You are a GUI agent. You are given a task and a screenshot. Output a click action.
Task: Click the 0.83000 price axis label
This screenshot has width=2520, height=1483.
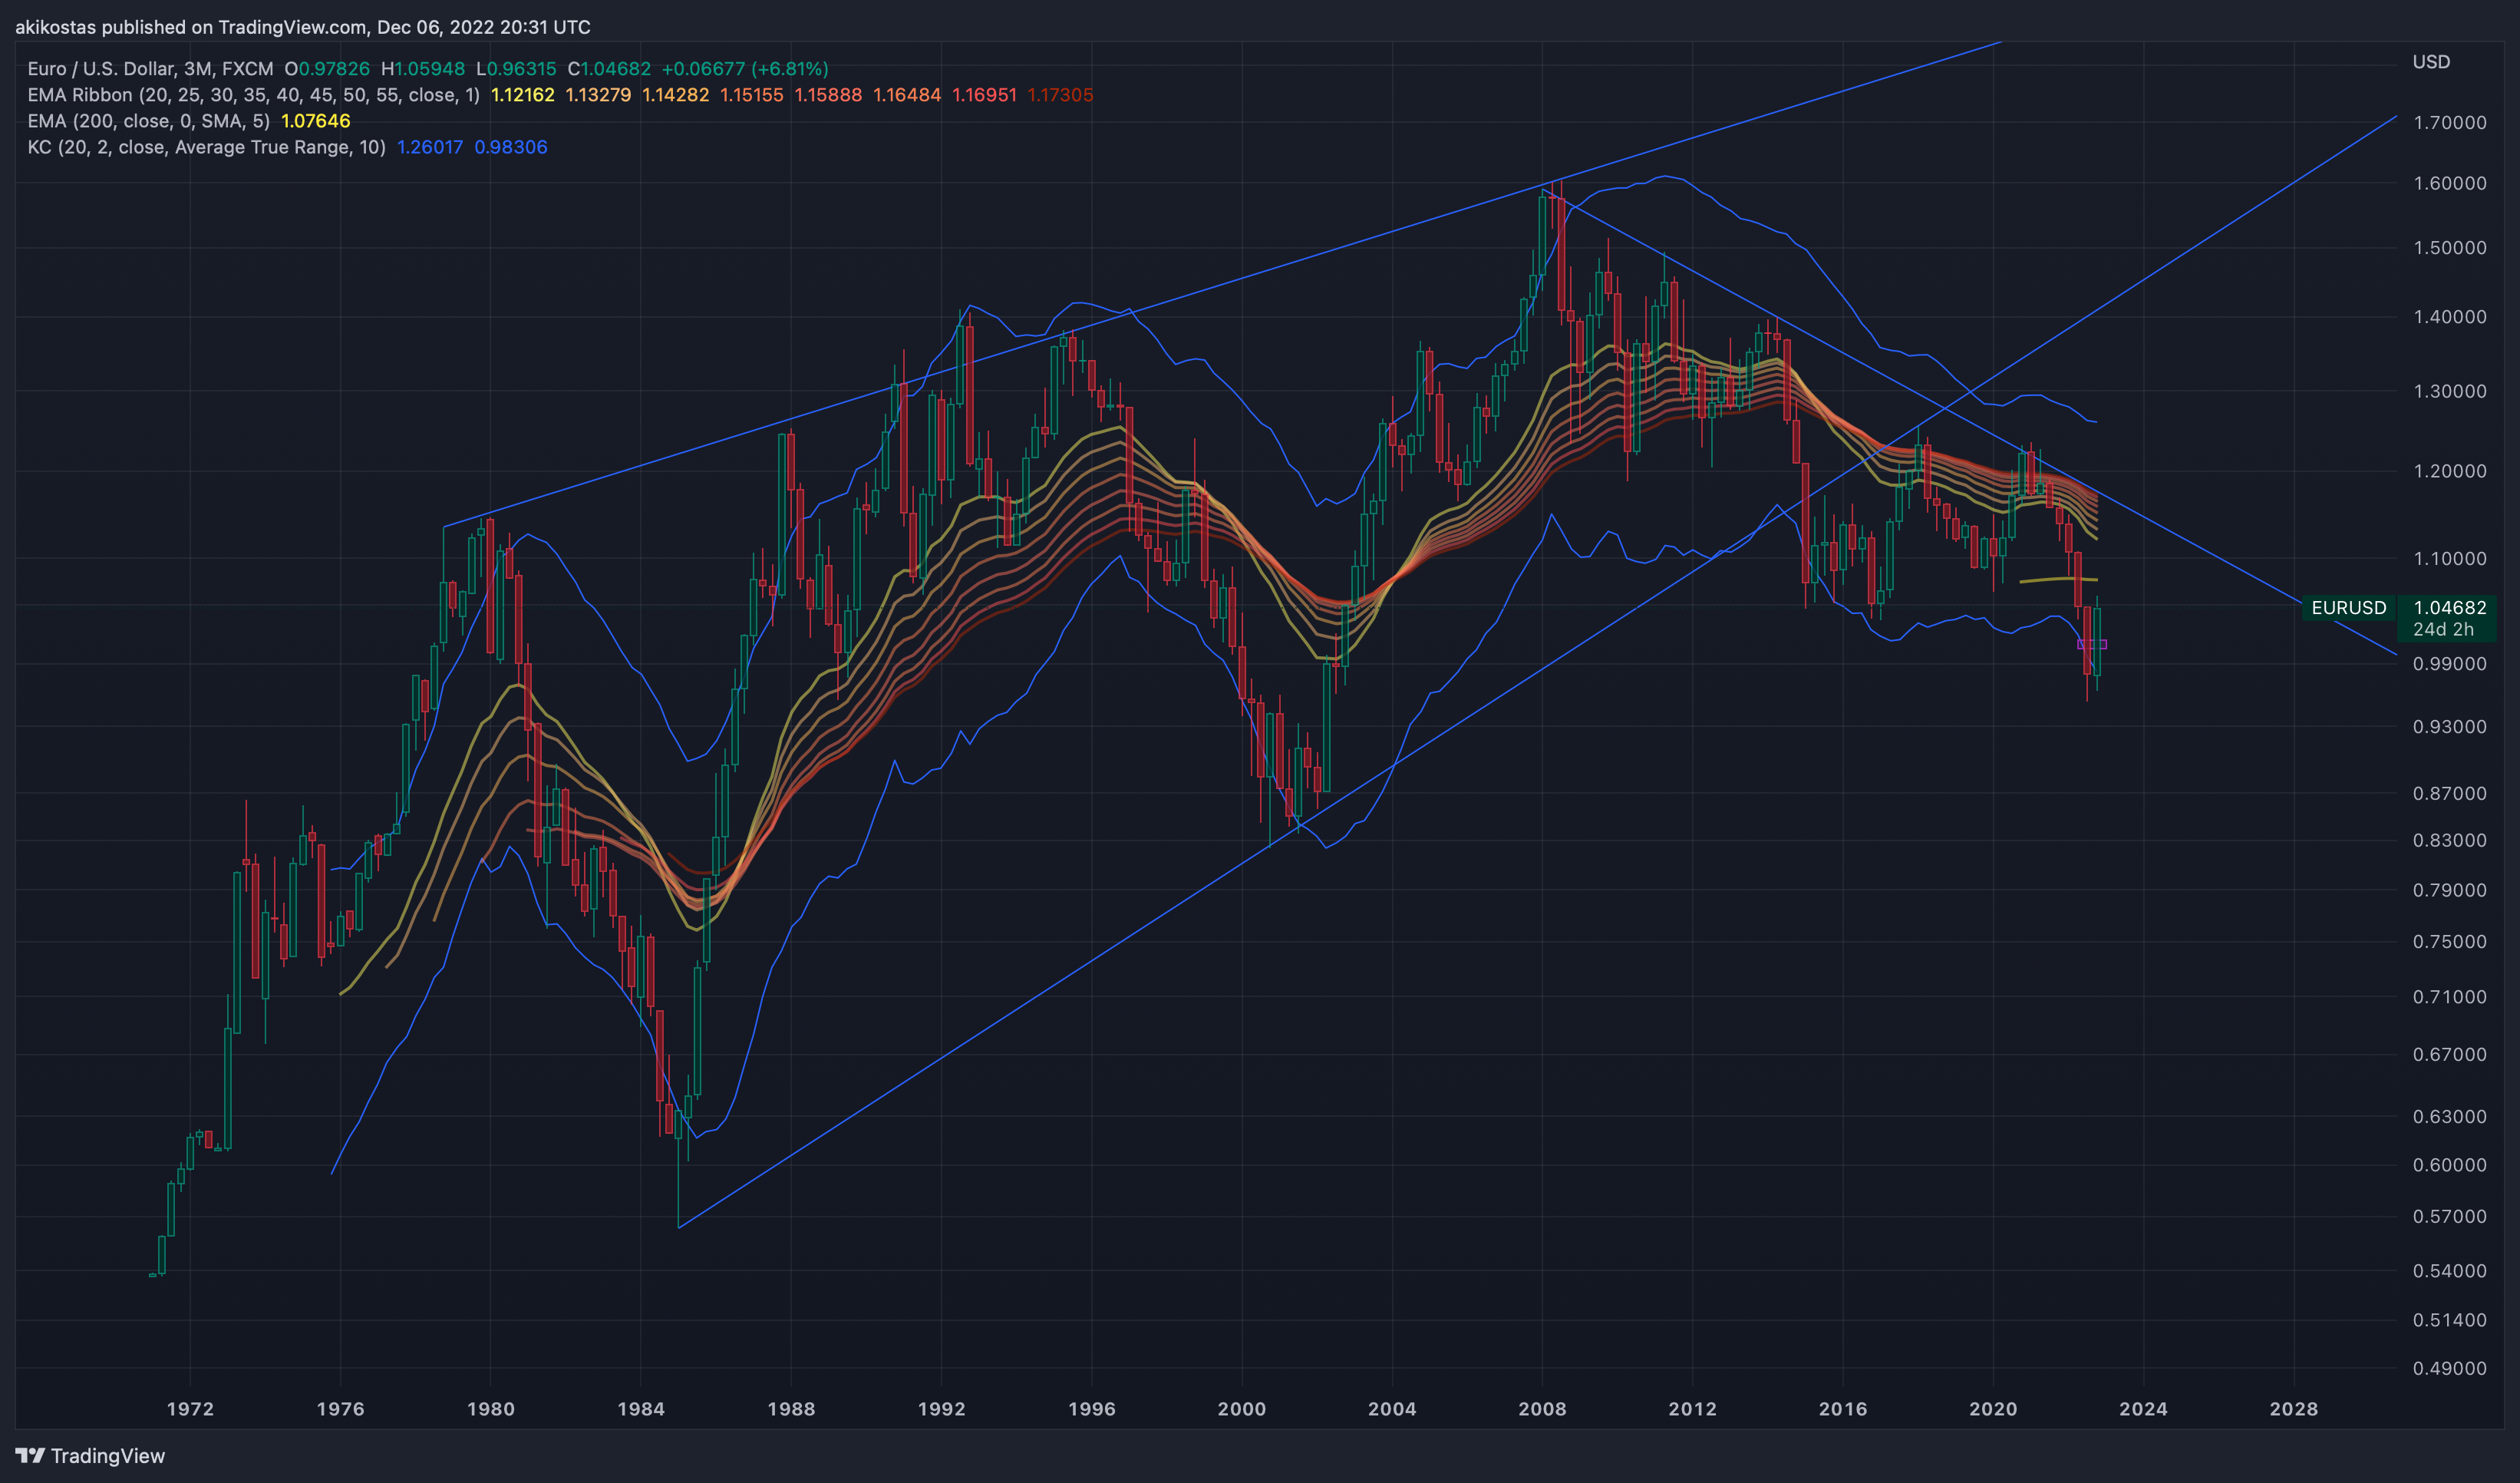coord(2450,840)
